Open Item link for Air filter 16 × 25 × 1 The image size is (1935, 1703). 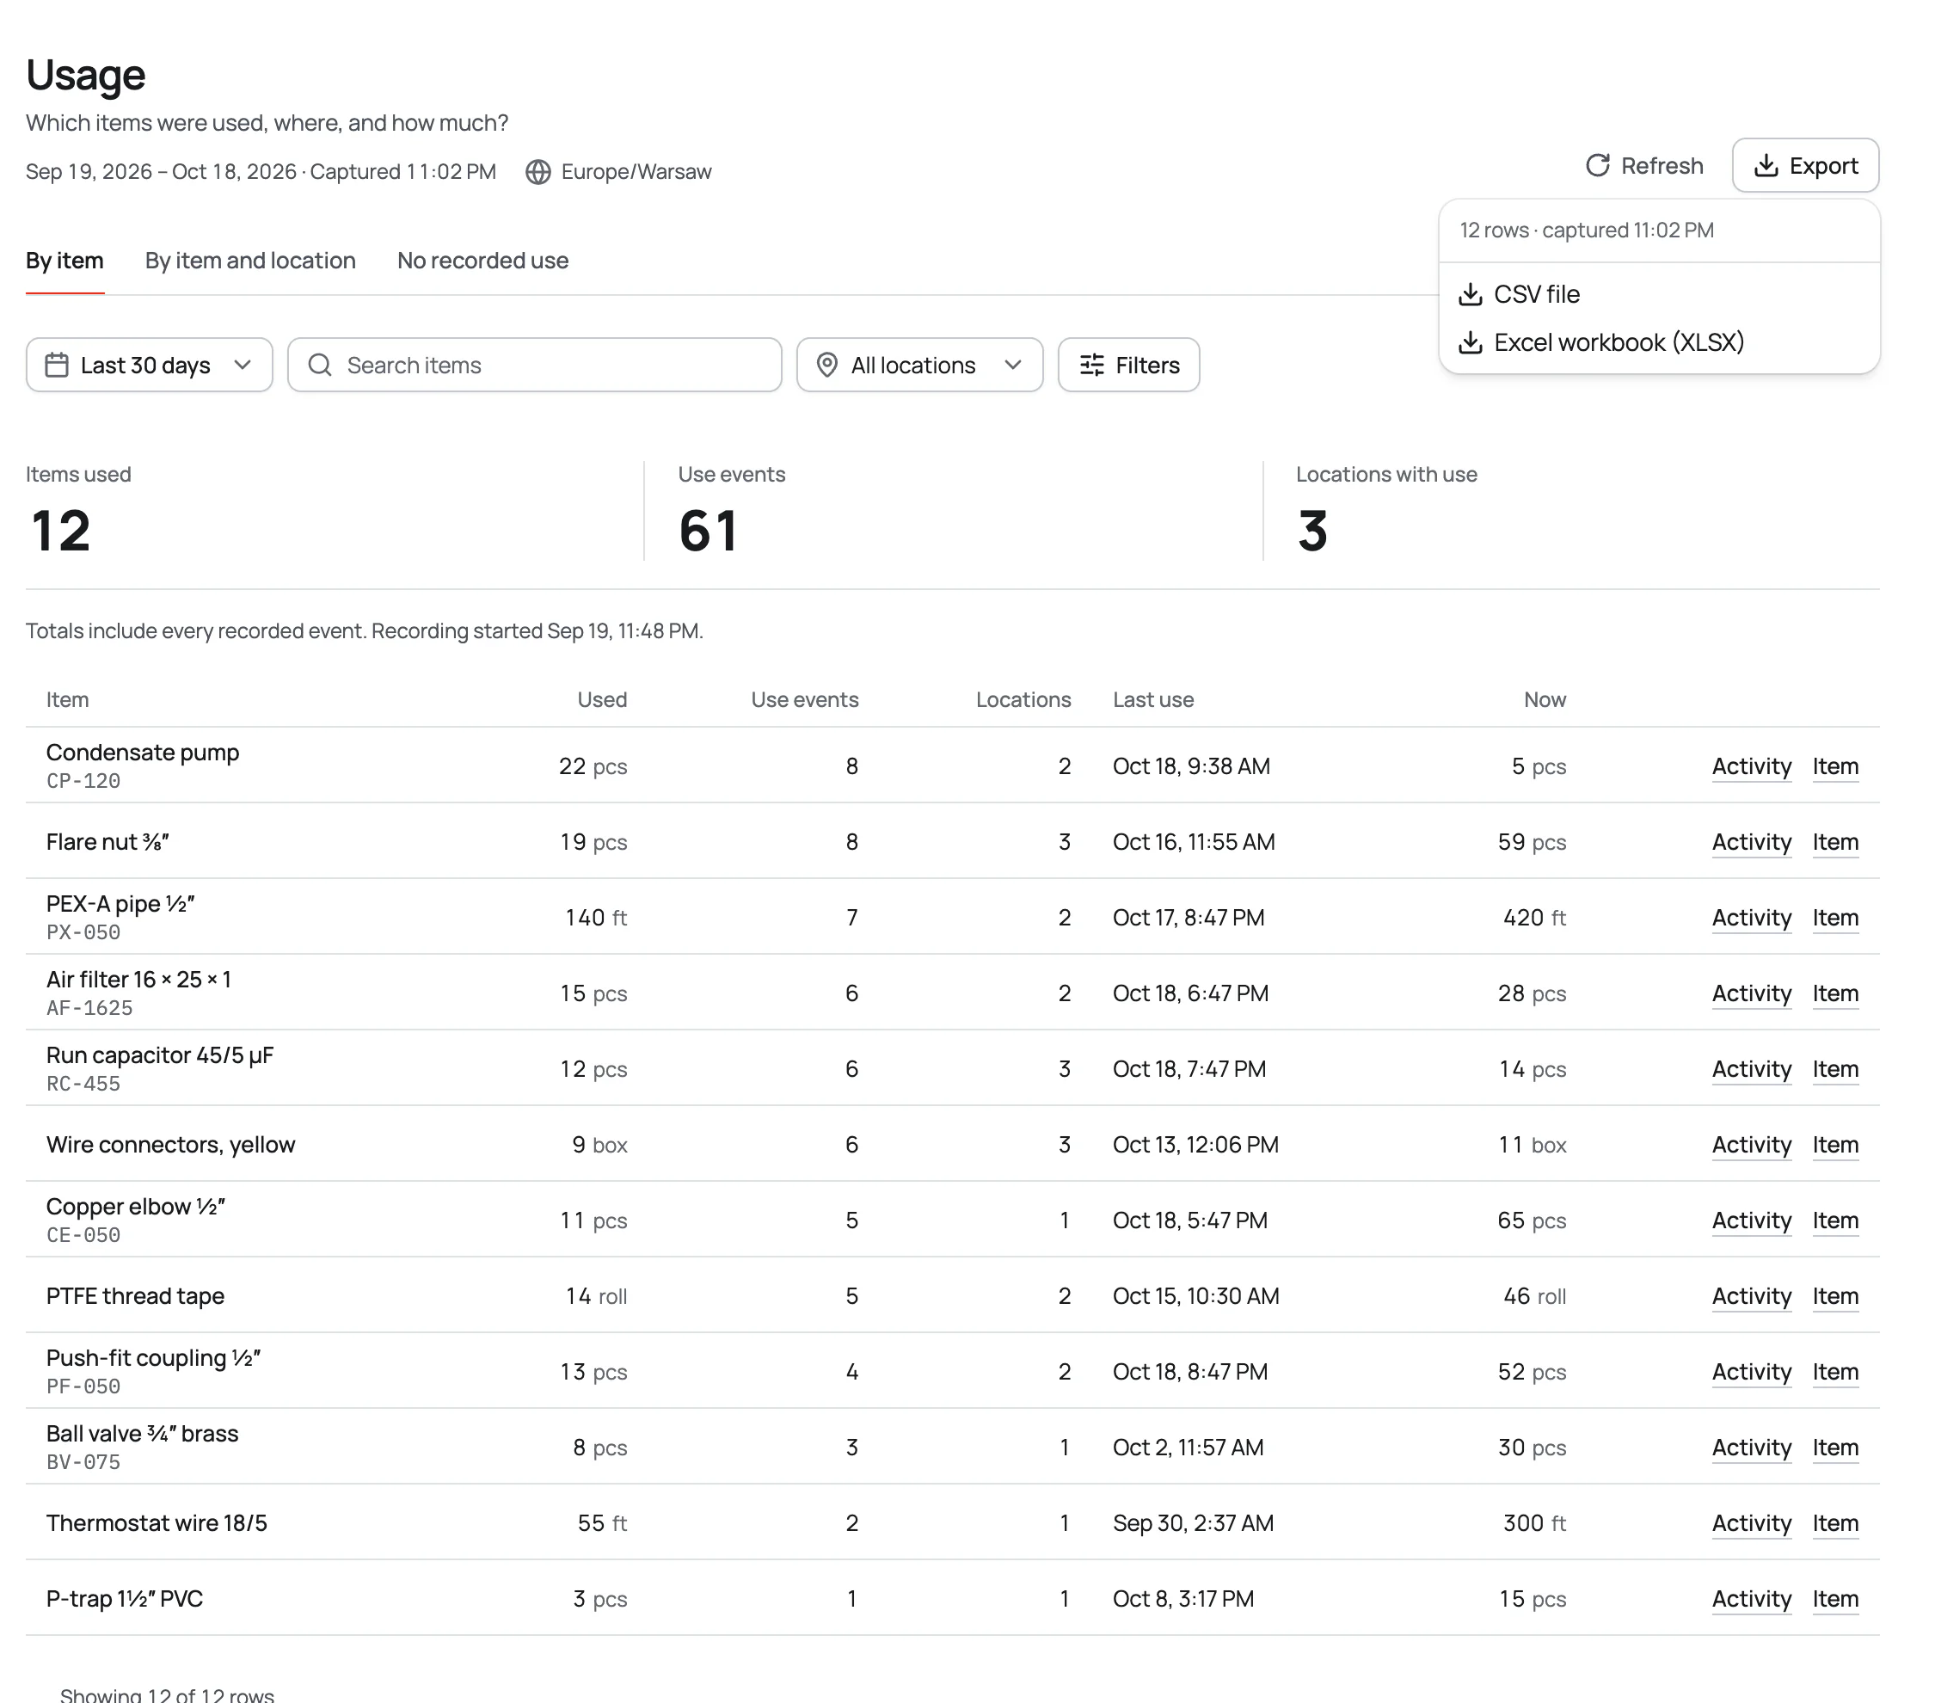tap(1834, 994)
